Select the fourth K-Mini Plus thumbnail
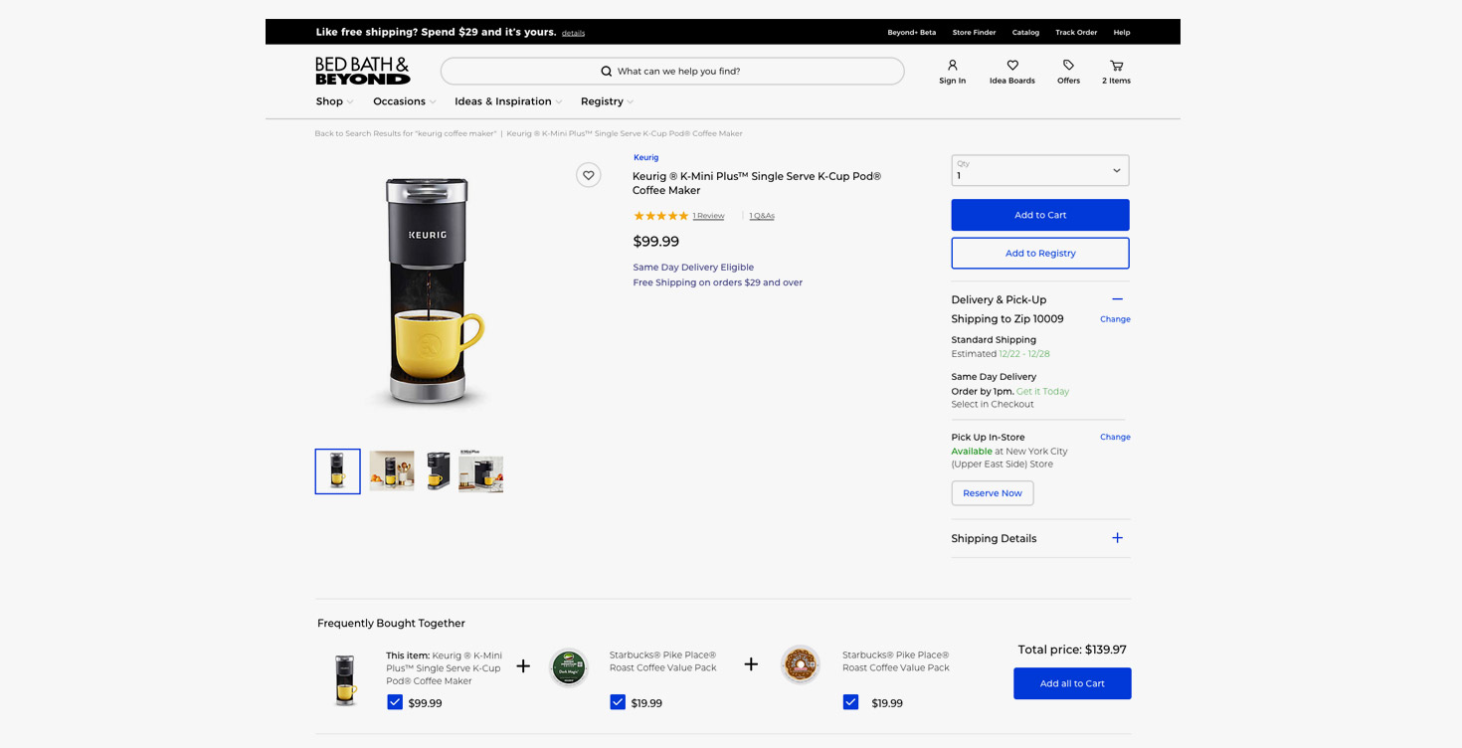Viewport: 1462px width, 748px height. 481,471
